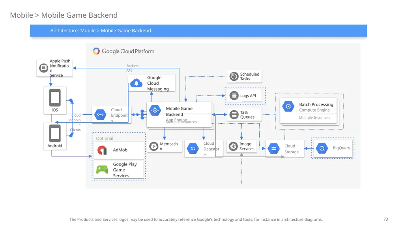This screenshot has height=227, width=404.
Task: Click 'Multiple Instances' under Batch Processing
Action: coord(314,117)
